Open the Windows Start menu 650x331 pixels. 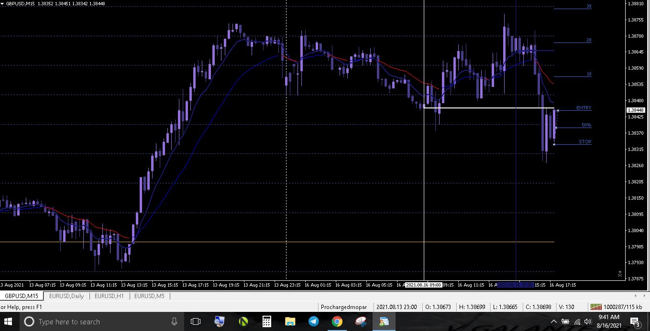8,321
